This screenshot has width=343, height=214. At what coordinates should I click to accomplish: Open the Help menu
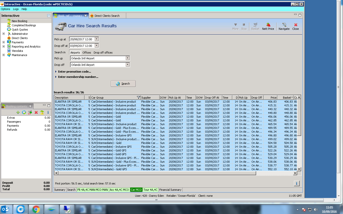24,9
